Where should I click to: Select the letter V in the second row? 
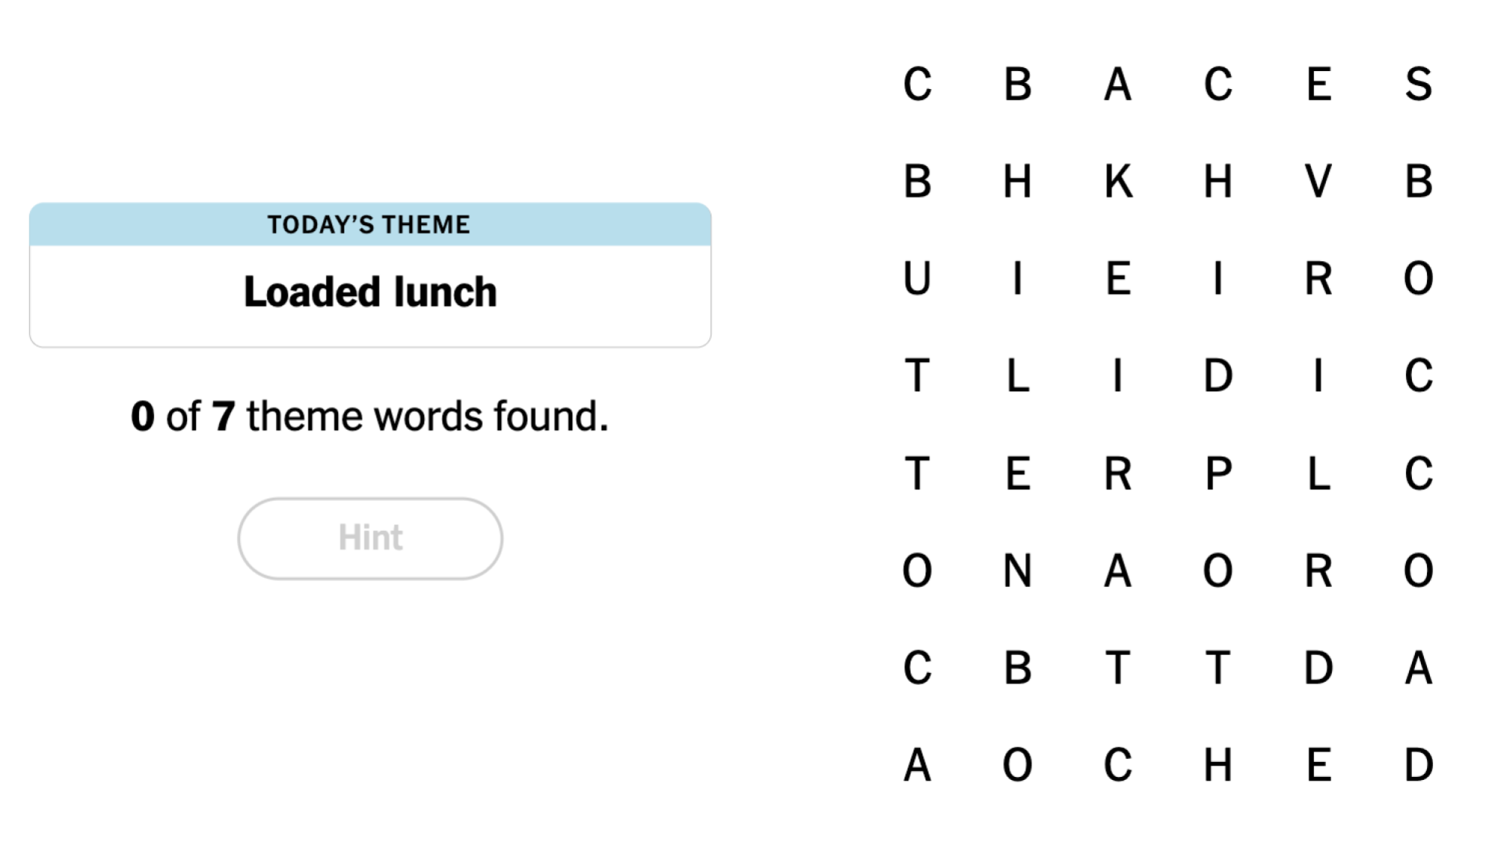pyautogui.click(x=1319, y=182)
